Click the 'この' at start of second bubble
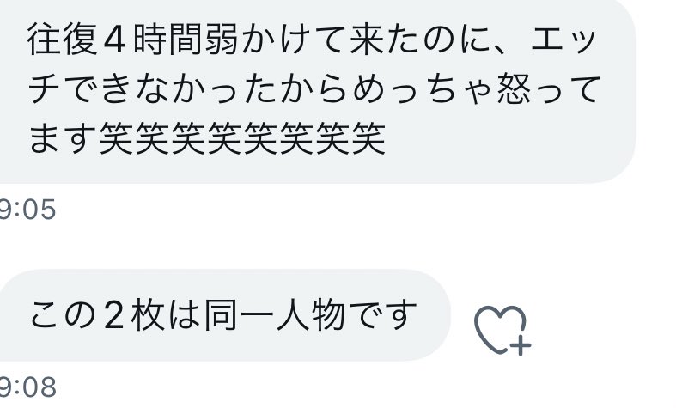This screenshot has height=408, width=676. tap(63, 315)
